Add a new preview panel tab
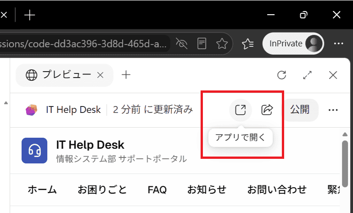The image size is (353, 213). point(126,75)
